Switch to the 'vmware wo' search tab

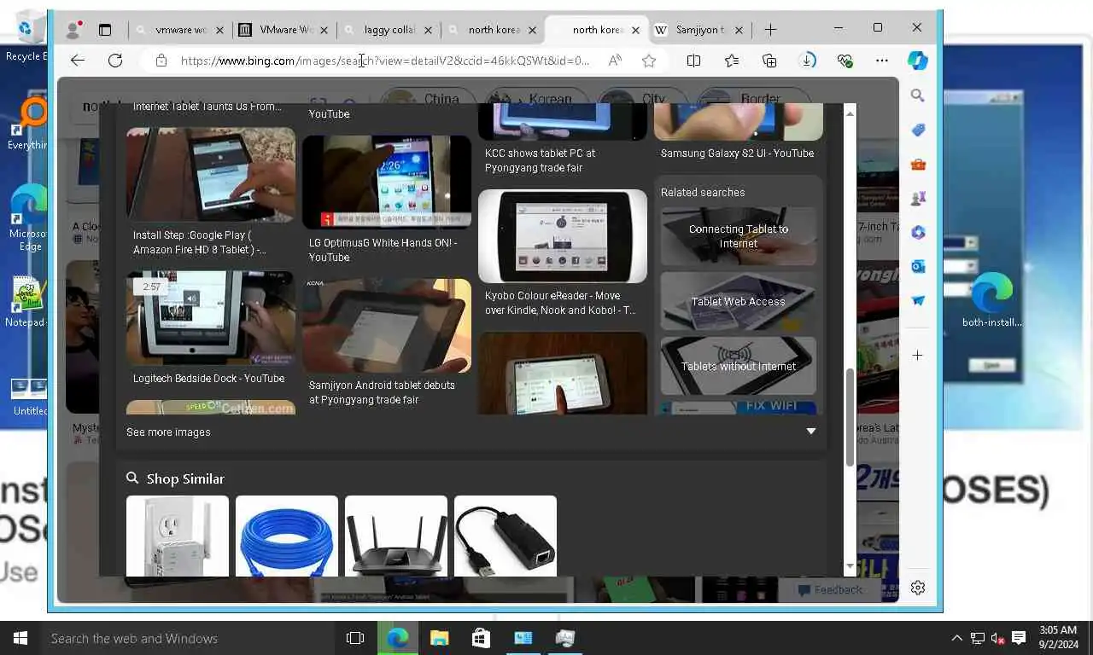click(181, 30)
